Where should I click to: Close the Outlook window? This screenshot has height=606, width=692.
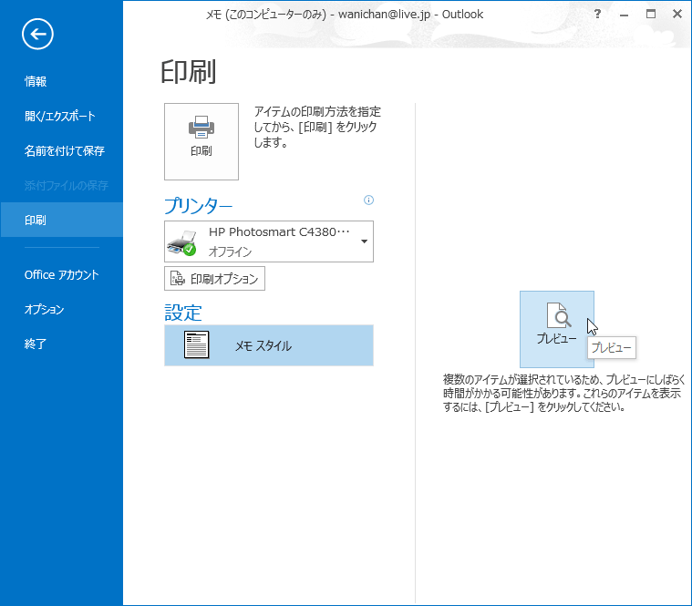677,14
